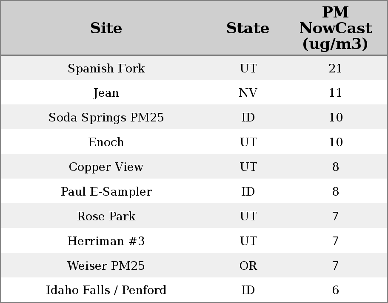Click the State column header
The width and height of the screenshot is (388, 303).
pyautogui.click(x=248, y=28)
